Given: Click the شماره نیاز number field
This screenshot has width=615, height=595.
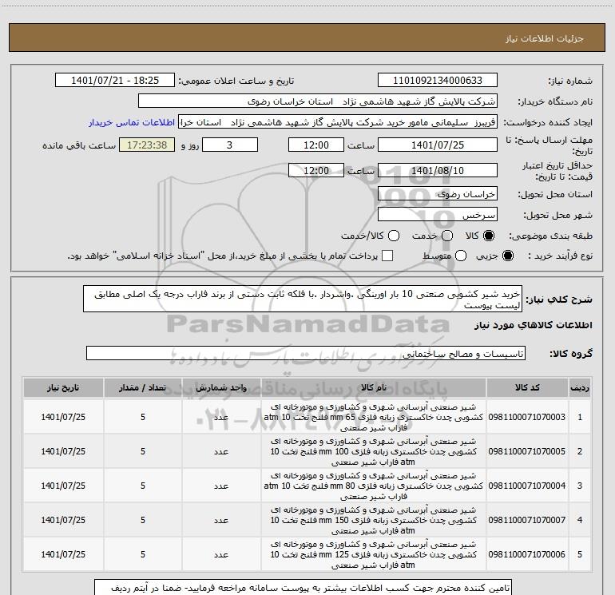Looking at the screenshot, I should pyautogui.click(x=437, y=81).
